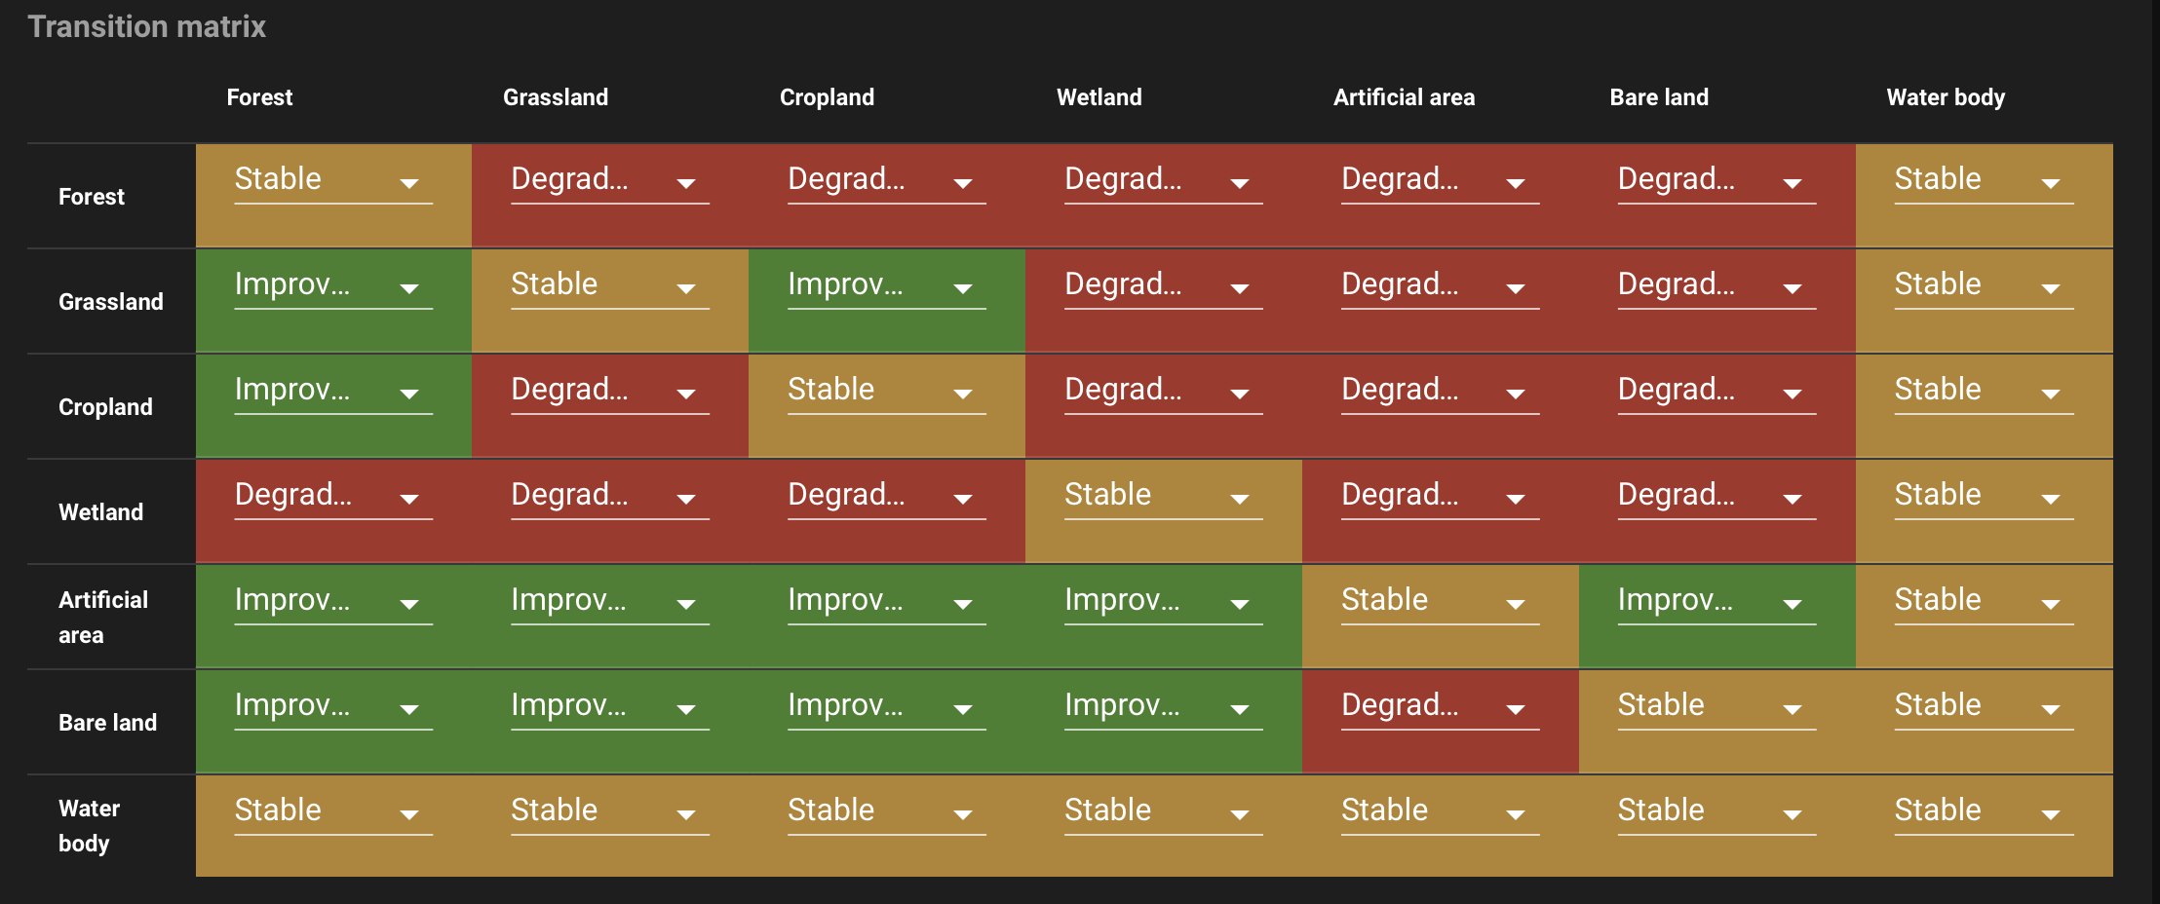Open the Water body to Cropland dropdown
Image resolution: width=2160 pixels, height=904 pixels.
tap(887, 811)
